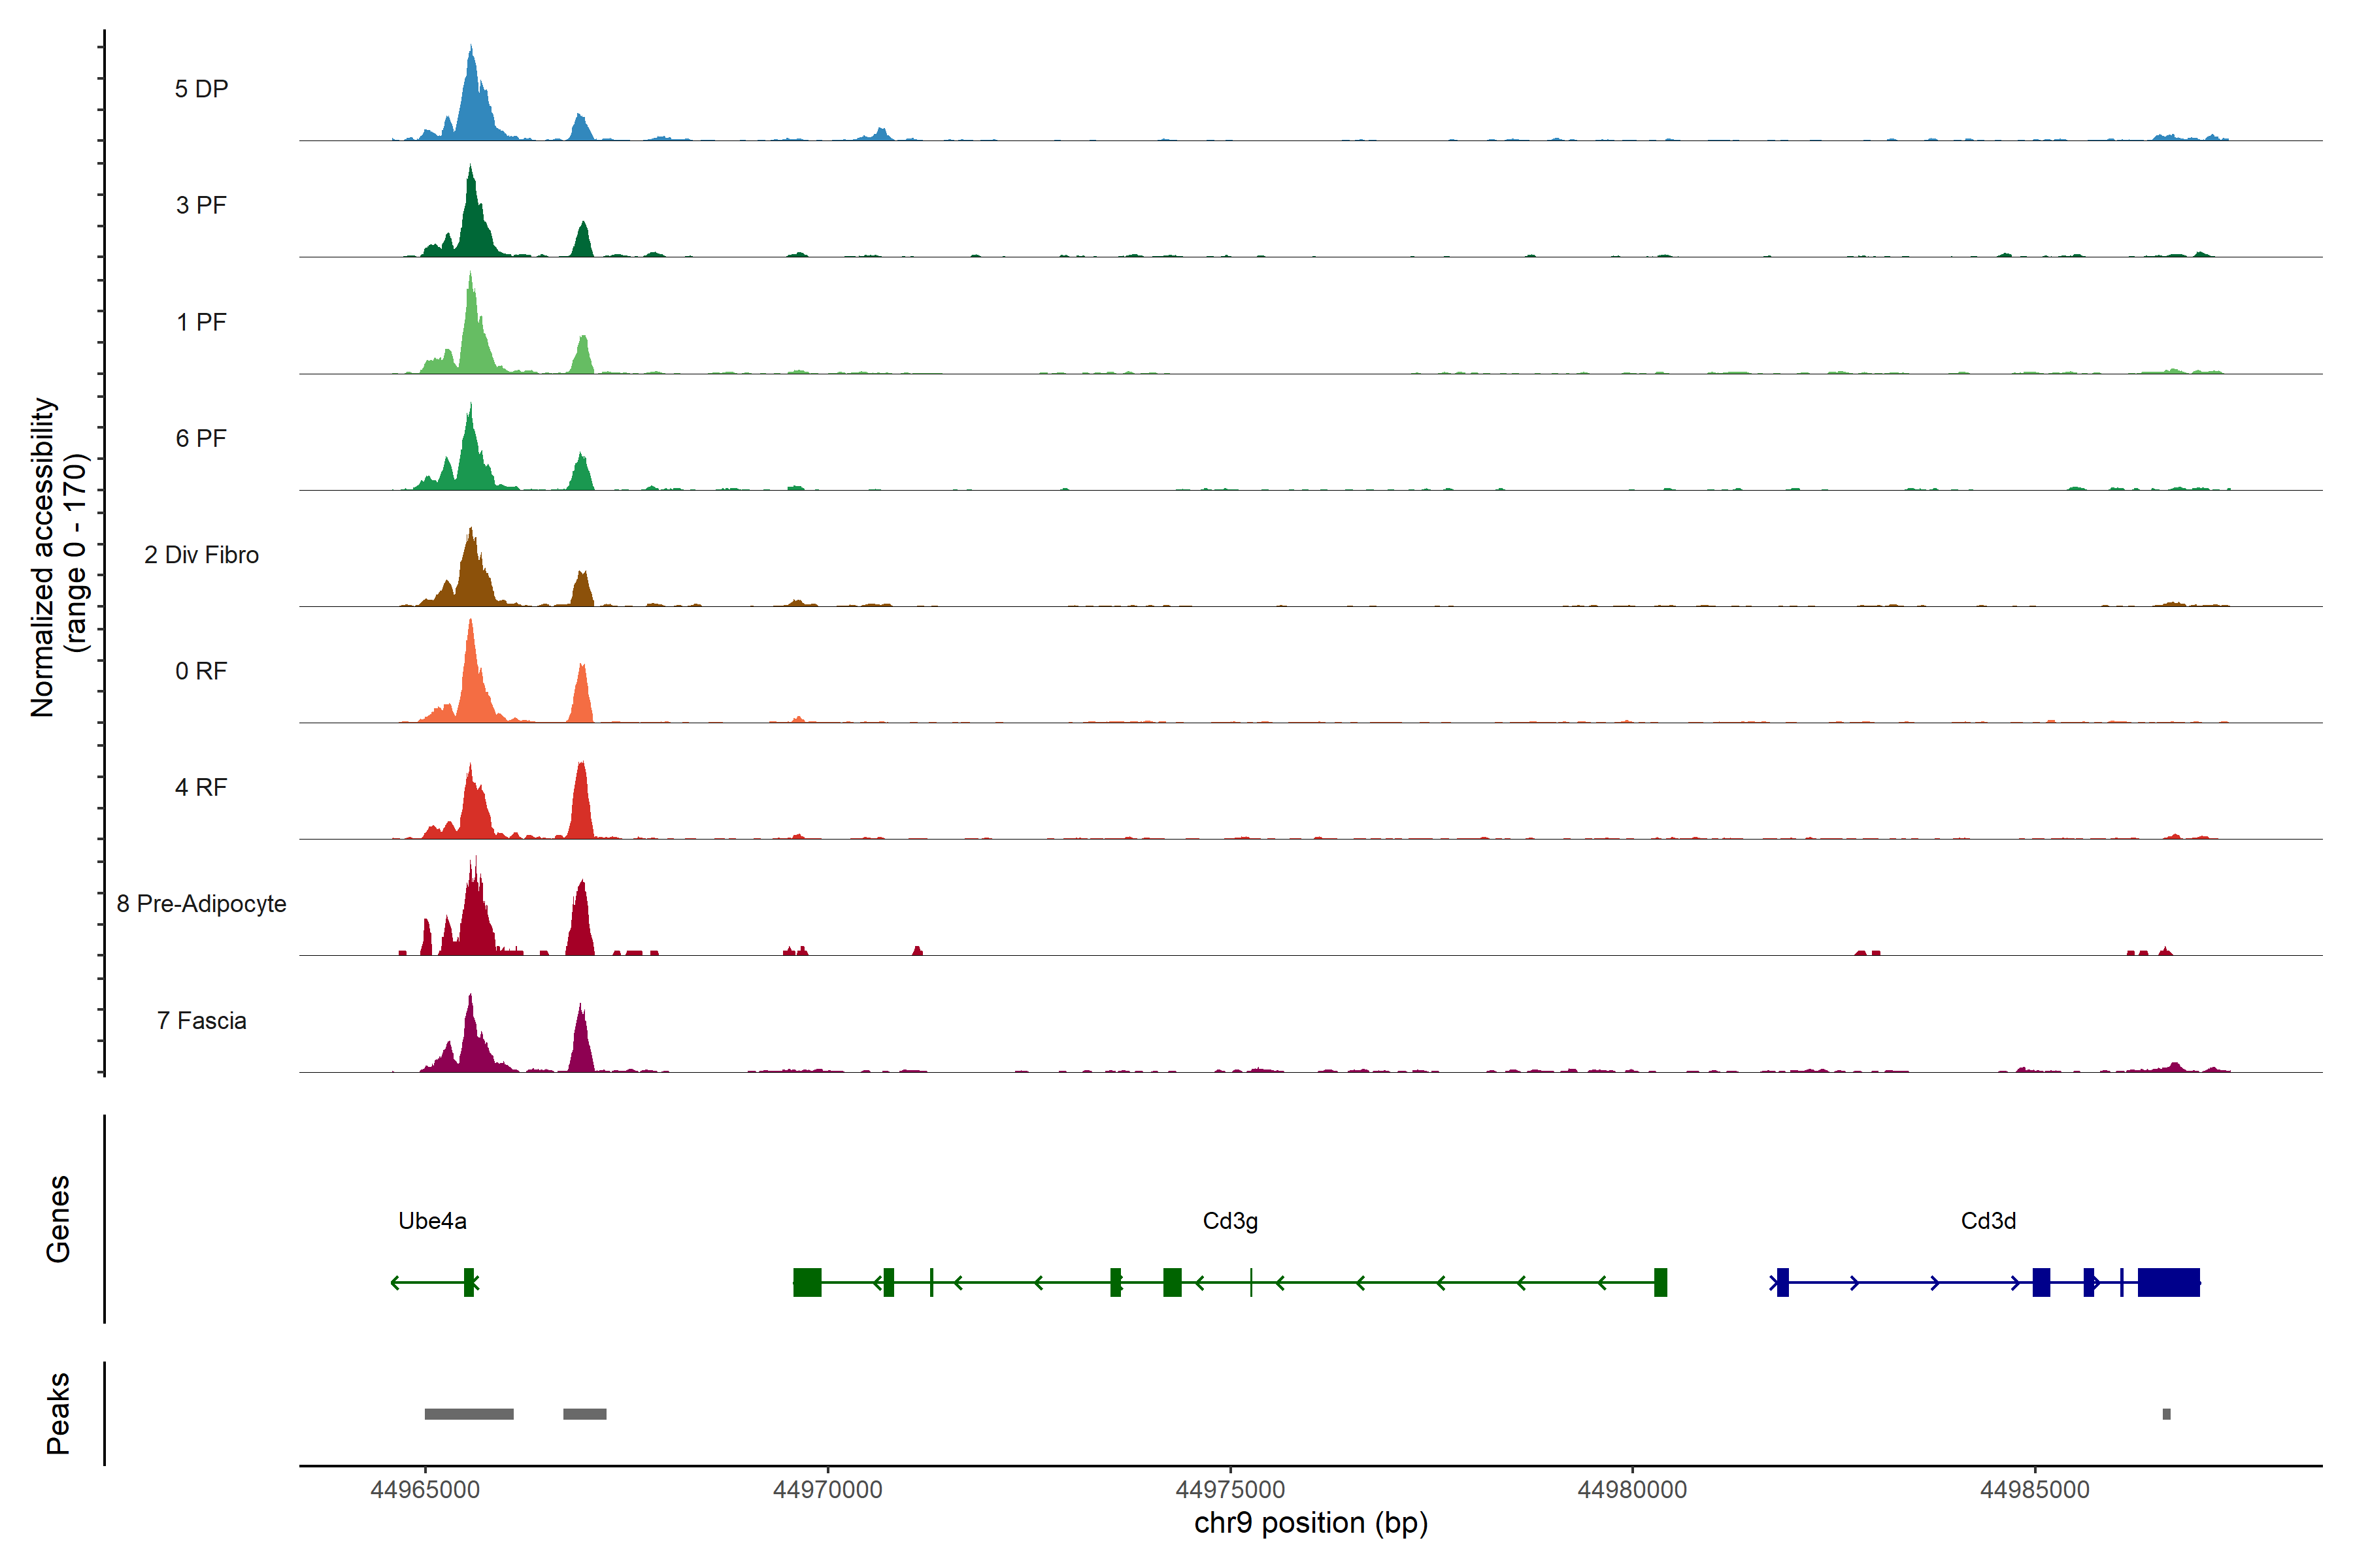Click the Cd3g gene label

click(1229, 1220)
